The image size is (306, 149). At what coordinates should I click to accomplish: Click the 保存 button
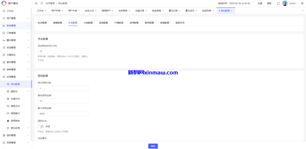click(x=153, y=146)
